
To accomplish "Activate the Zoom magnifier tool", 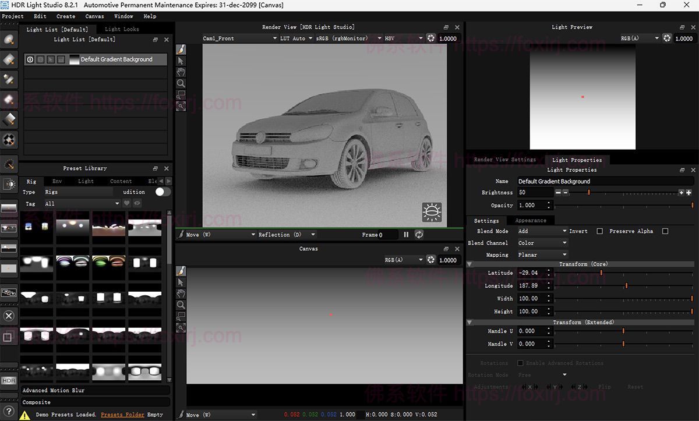I will [181, 83].
